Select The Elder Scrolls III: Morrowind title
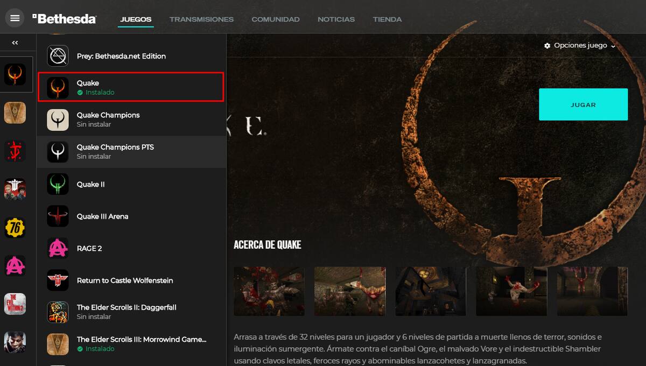Screen dimensions: 646x366 142,339
